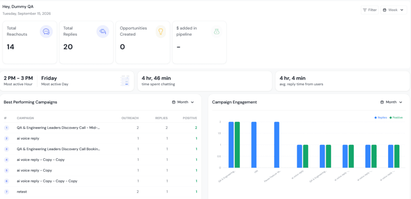Click the 'Friday' most active day text
This screenshot has height=199, width=411.
coord(49,78)
